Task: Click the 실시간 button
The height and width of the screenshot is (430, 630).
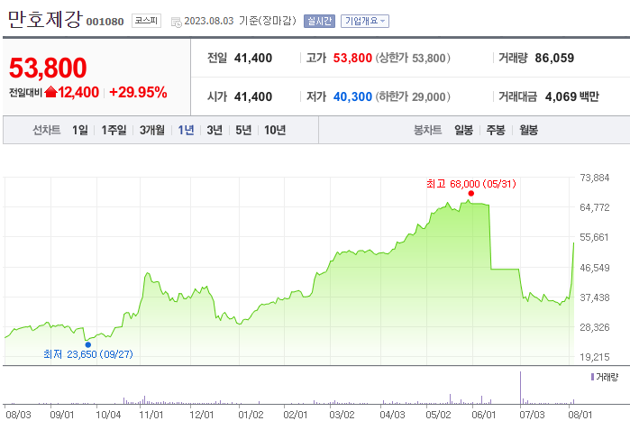Action: (x=319, y=21)
